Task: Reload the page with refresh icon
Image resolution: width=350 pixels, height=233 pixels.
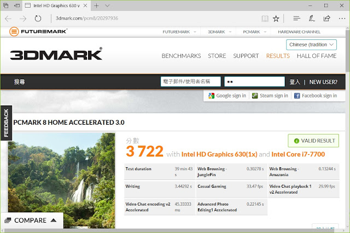Action: (38, 19)
